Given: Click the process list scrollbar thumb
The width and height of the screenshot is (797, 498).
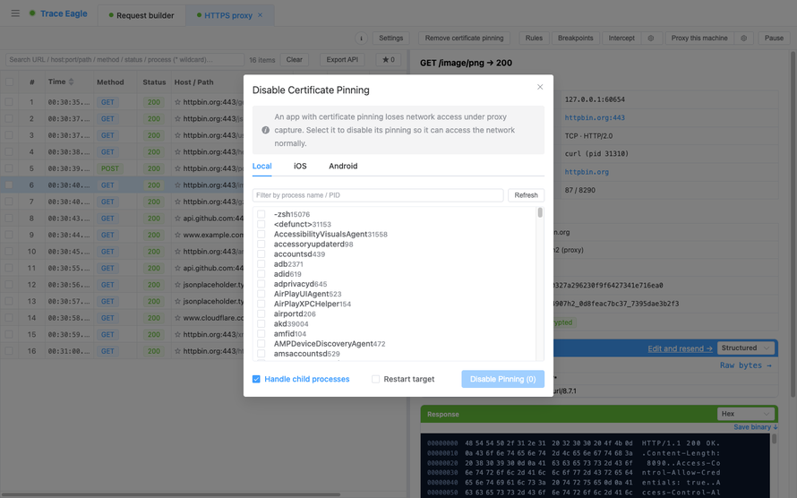Looking at the screenshot, I should click(x=540, y=212).
